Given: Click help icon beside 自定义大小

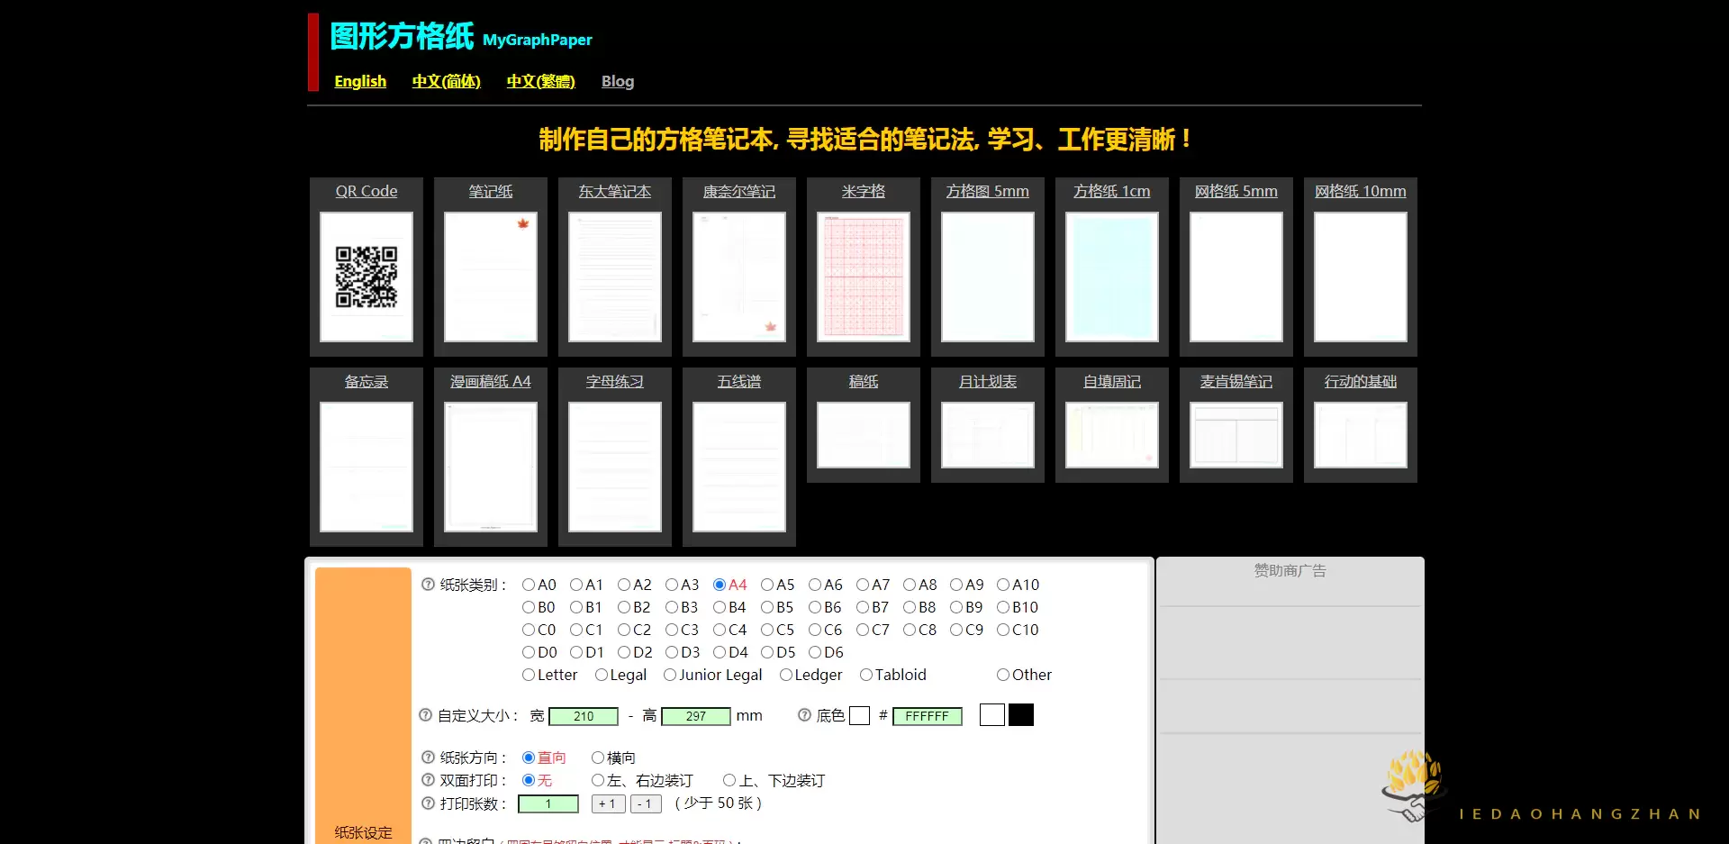Looking at the screenshot, I should point(426,715).
